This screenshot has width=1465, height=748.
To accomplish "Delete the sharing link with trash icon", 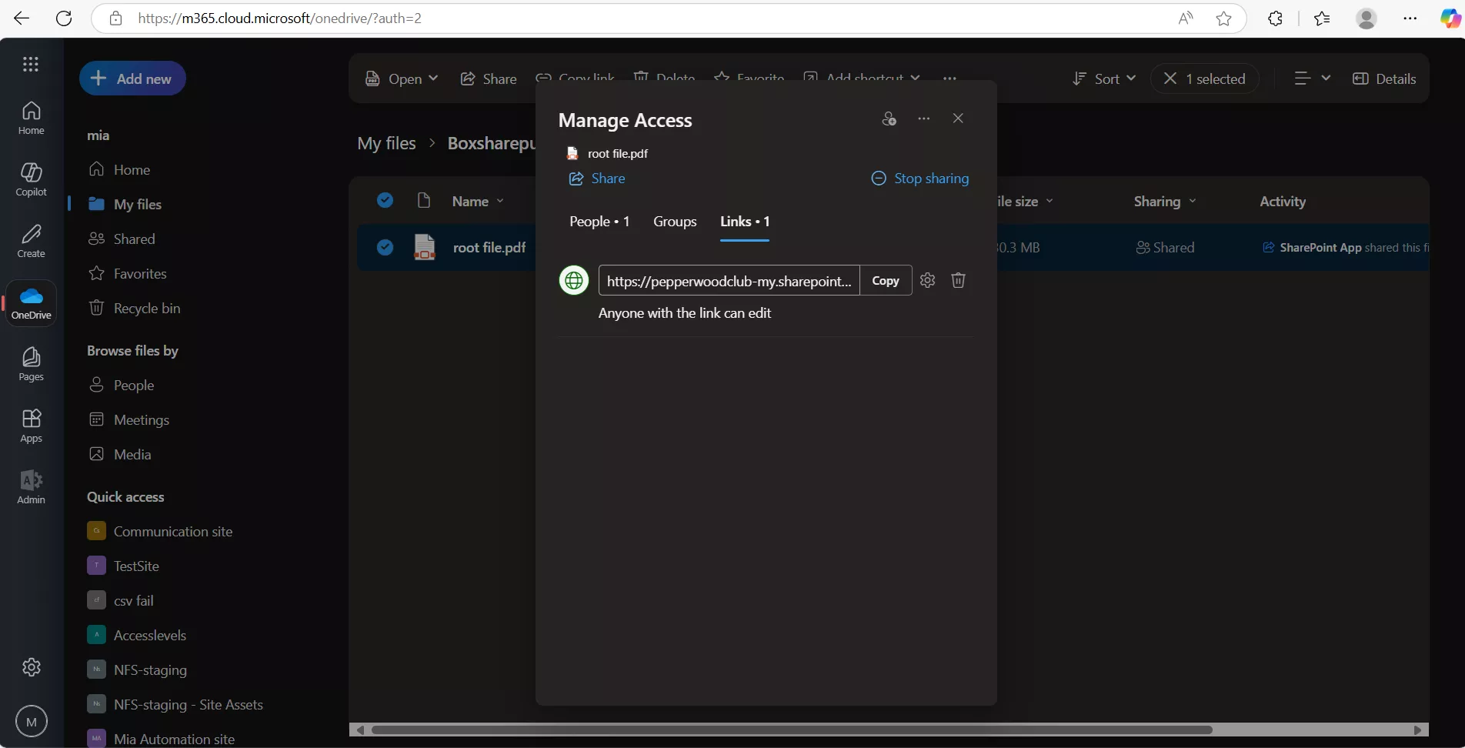I will click(x=958, y=280).
